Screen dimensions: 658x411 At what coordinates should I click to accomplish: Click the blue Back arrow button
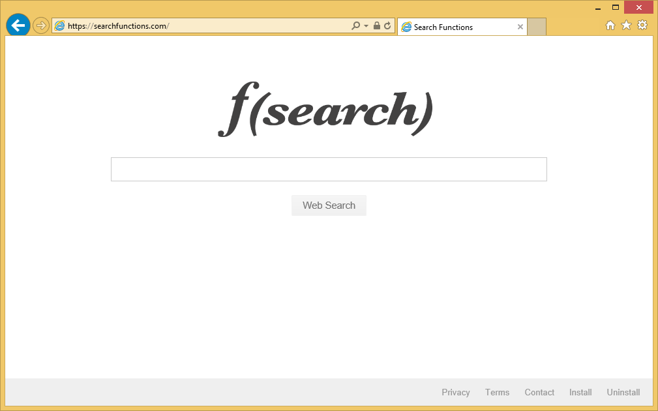click(18, 26)
